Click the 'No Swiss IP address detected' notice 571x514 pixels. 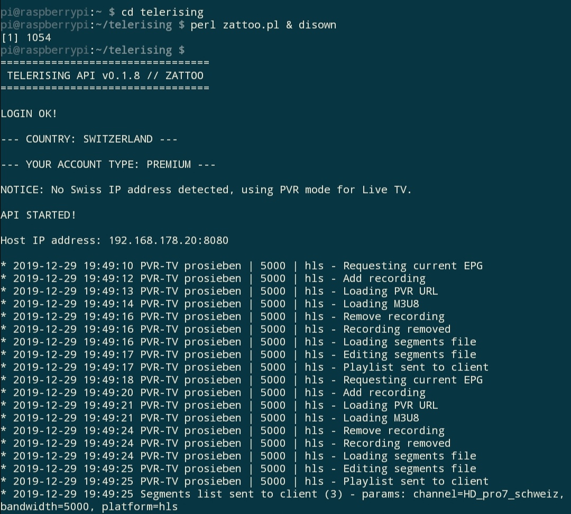(206, 190)
